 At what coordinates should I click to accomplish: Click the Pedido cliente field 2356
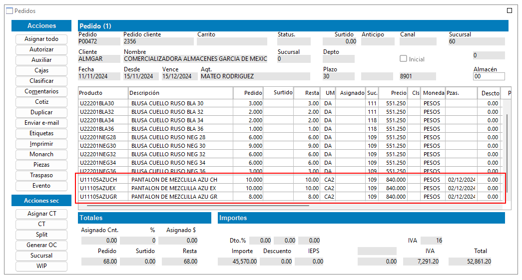pos(158,41)
